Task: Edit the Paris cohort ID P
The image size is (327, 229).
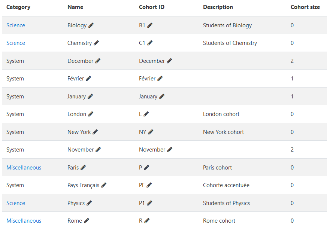Action: click(146, 168)
